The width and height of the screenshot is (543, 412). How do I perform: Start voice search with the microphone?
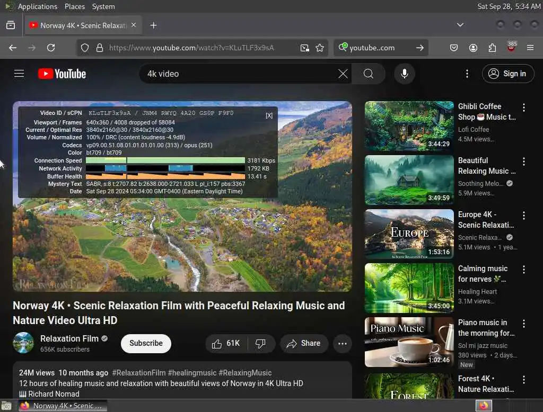click(x=405, y=74)
